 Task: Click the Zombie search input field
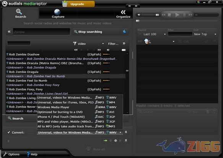click(x=41, y=32)
